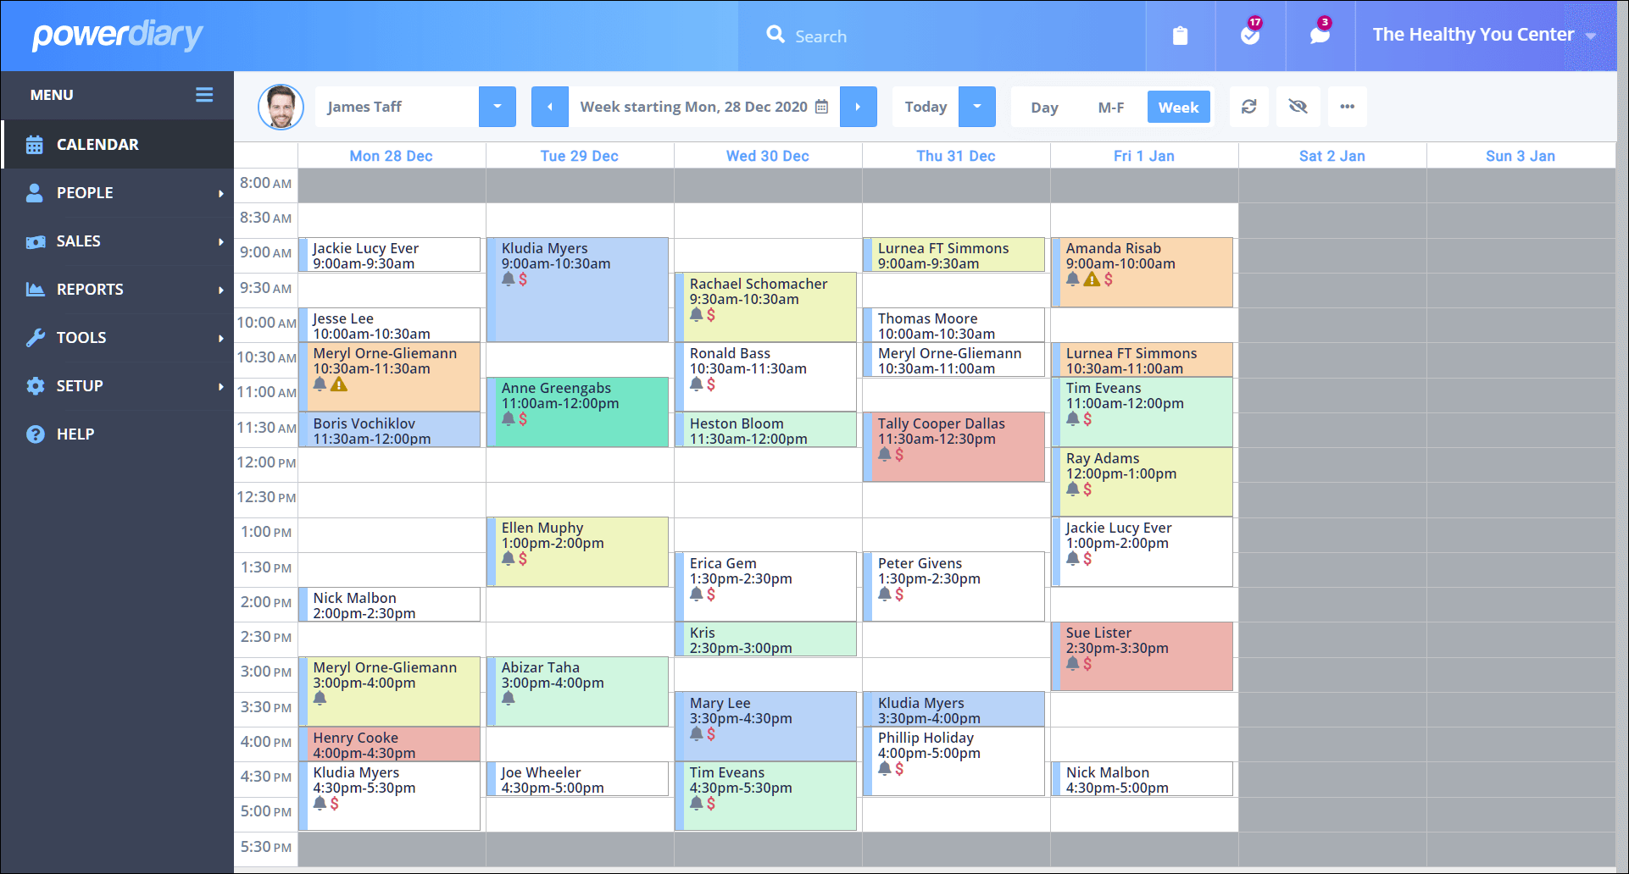1629x874 pixels.
Task: Click the Mon 28 Dec column header
Action: [392, 156]
